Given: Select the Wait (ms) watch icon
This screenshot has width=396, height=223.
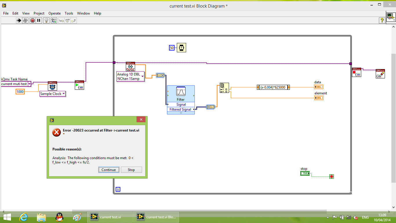Looking at the screenshot, I should click(x=181, y=48).
